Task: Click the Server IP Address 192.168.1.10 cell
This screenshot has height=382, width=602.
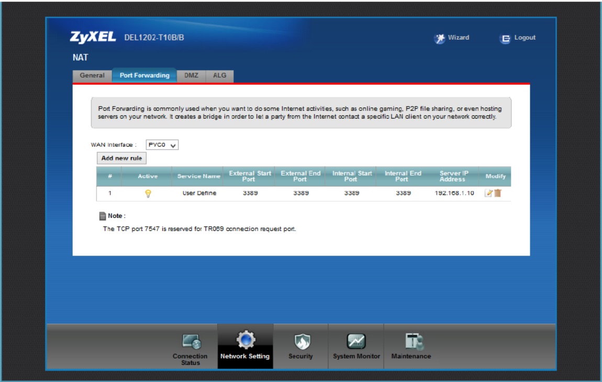Action: (454, 193)
